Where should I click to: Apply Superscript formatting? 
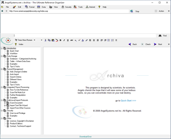(x=79, y=40)
